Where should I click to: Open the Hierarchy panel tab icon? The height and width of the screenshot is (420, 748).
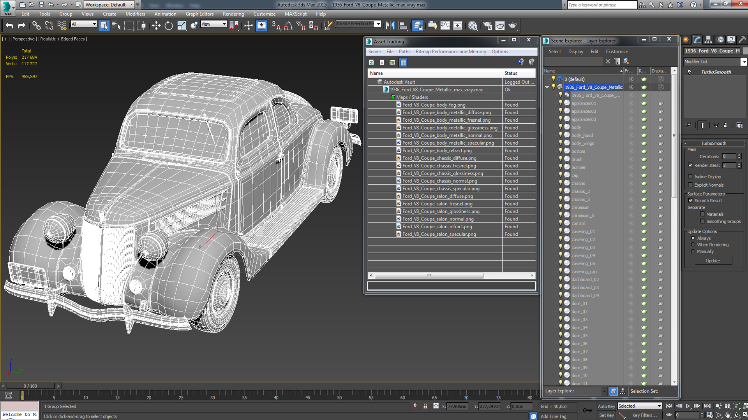pyautogui.click(x=708, y=40)
